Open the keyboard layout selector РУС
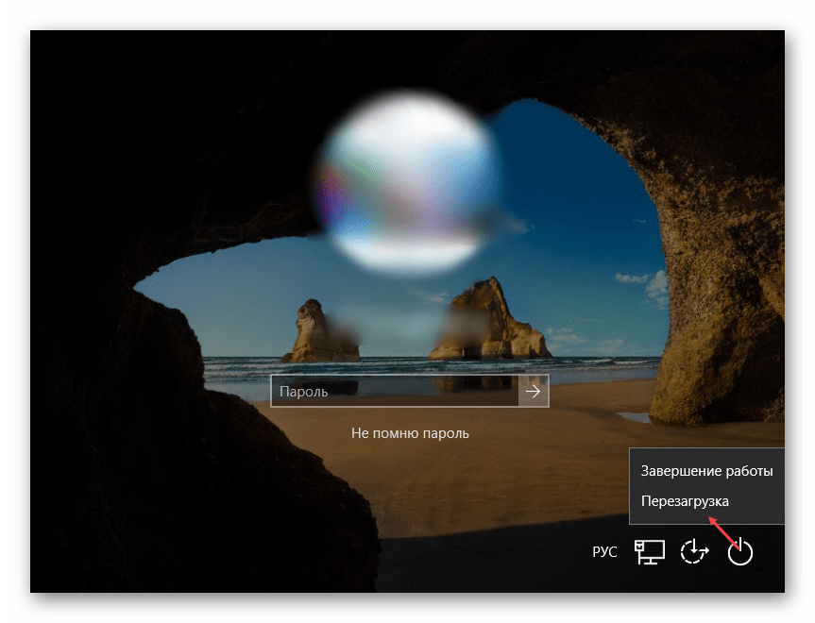815x623 pixels. click(604, 552)
